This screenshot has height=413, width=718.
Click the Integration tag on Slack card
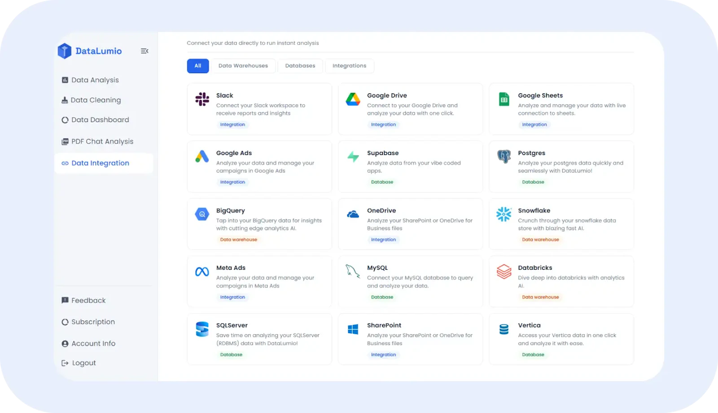click(232, 125)
